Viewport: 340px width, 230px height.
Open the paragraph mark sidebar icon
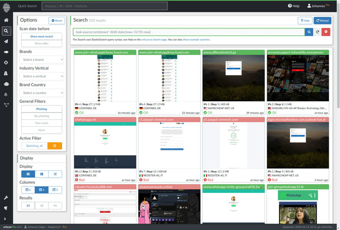[x=6, y=208]
